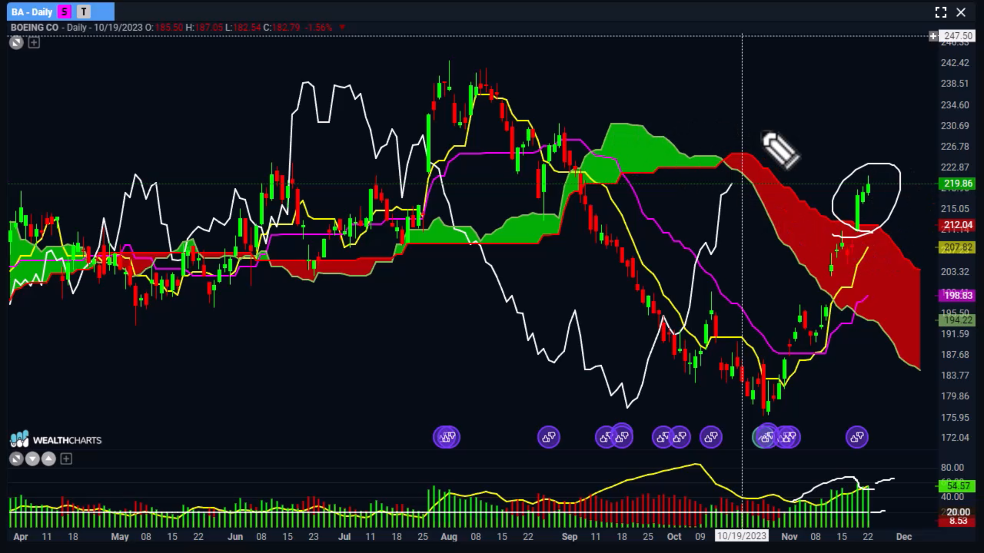Open the sentiment marker near early August
This screenshot has width=984, height=553.
(x=447, y=437)
